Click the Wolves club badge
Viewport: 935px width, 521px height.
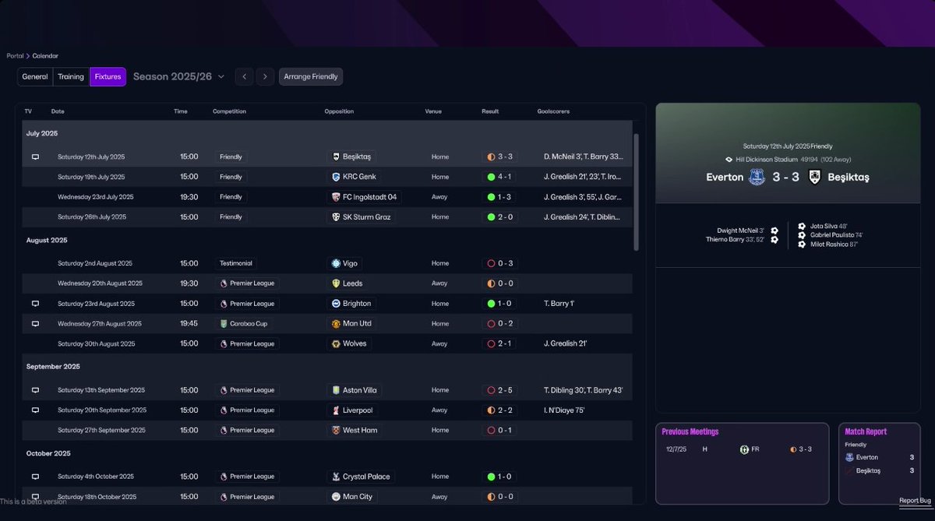336,343
